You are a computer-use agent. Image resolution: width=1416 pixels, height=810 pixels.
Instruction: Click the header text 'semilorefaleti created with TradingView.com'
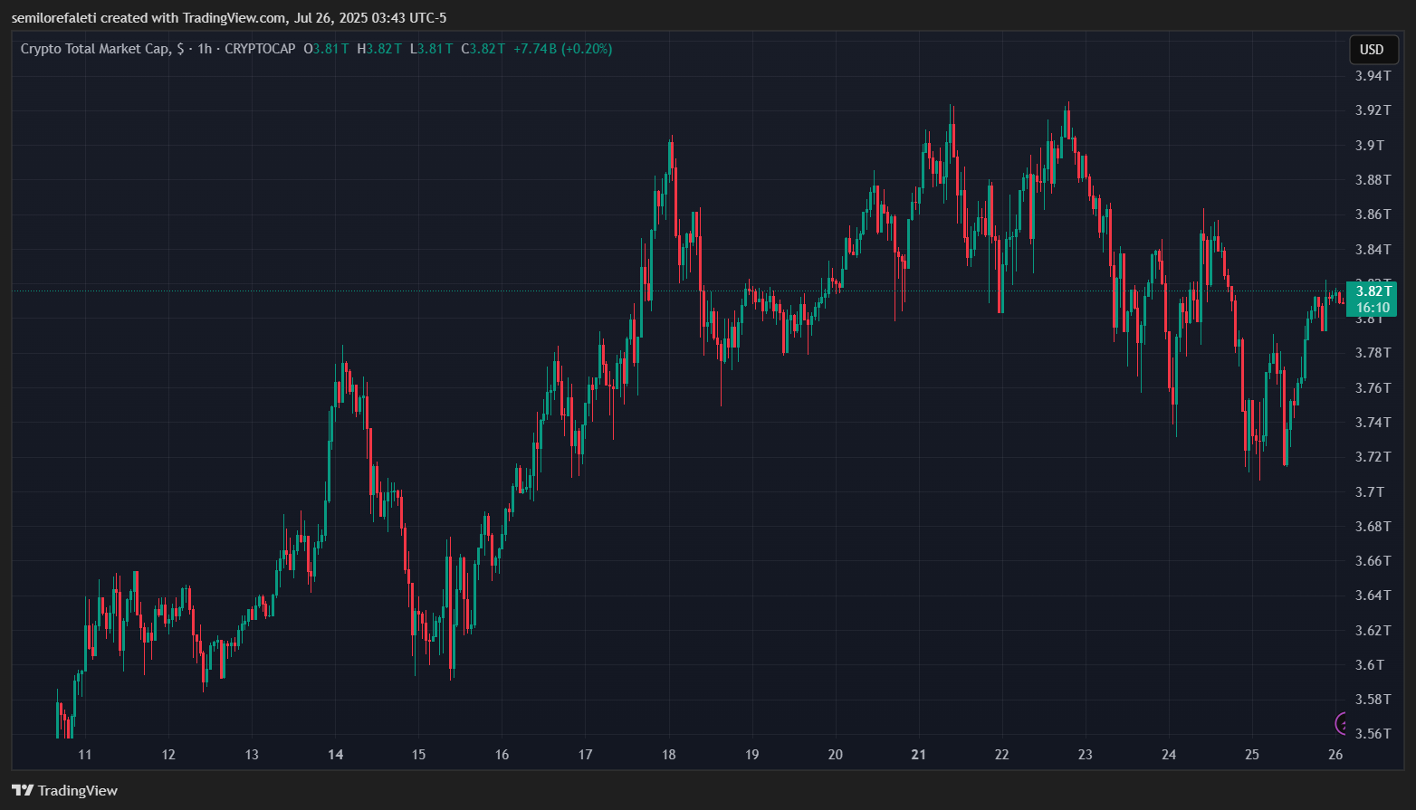pos(148,18)
